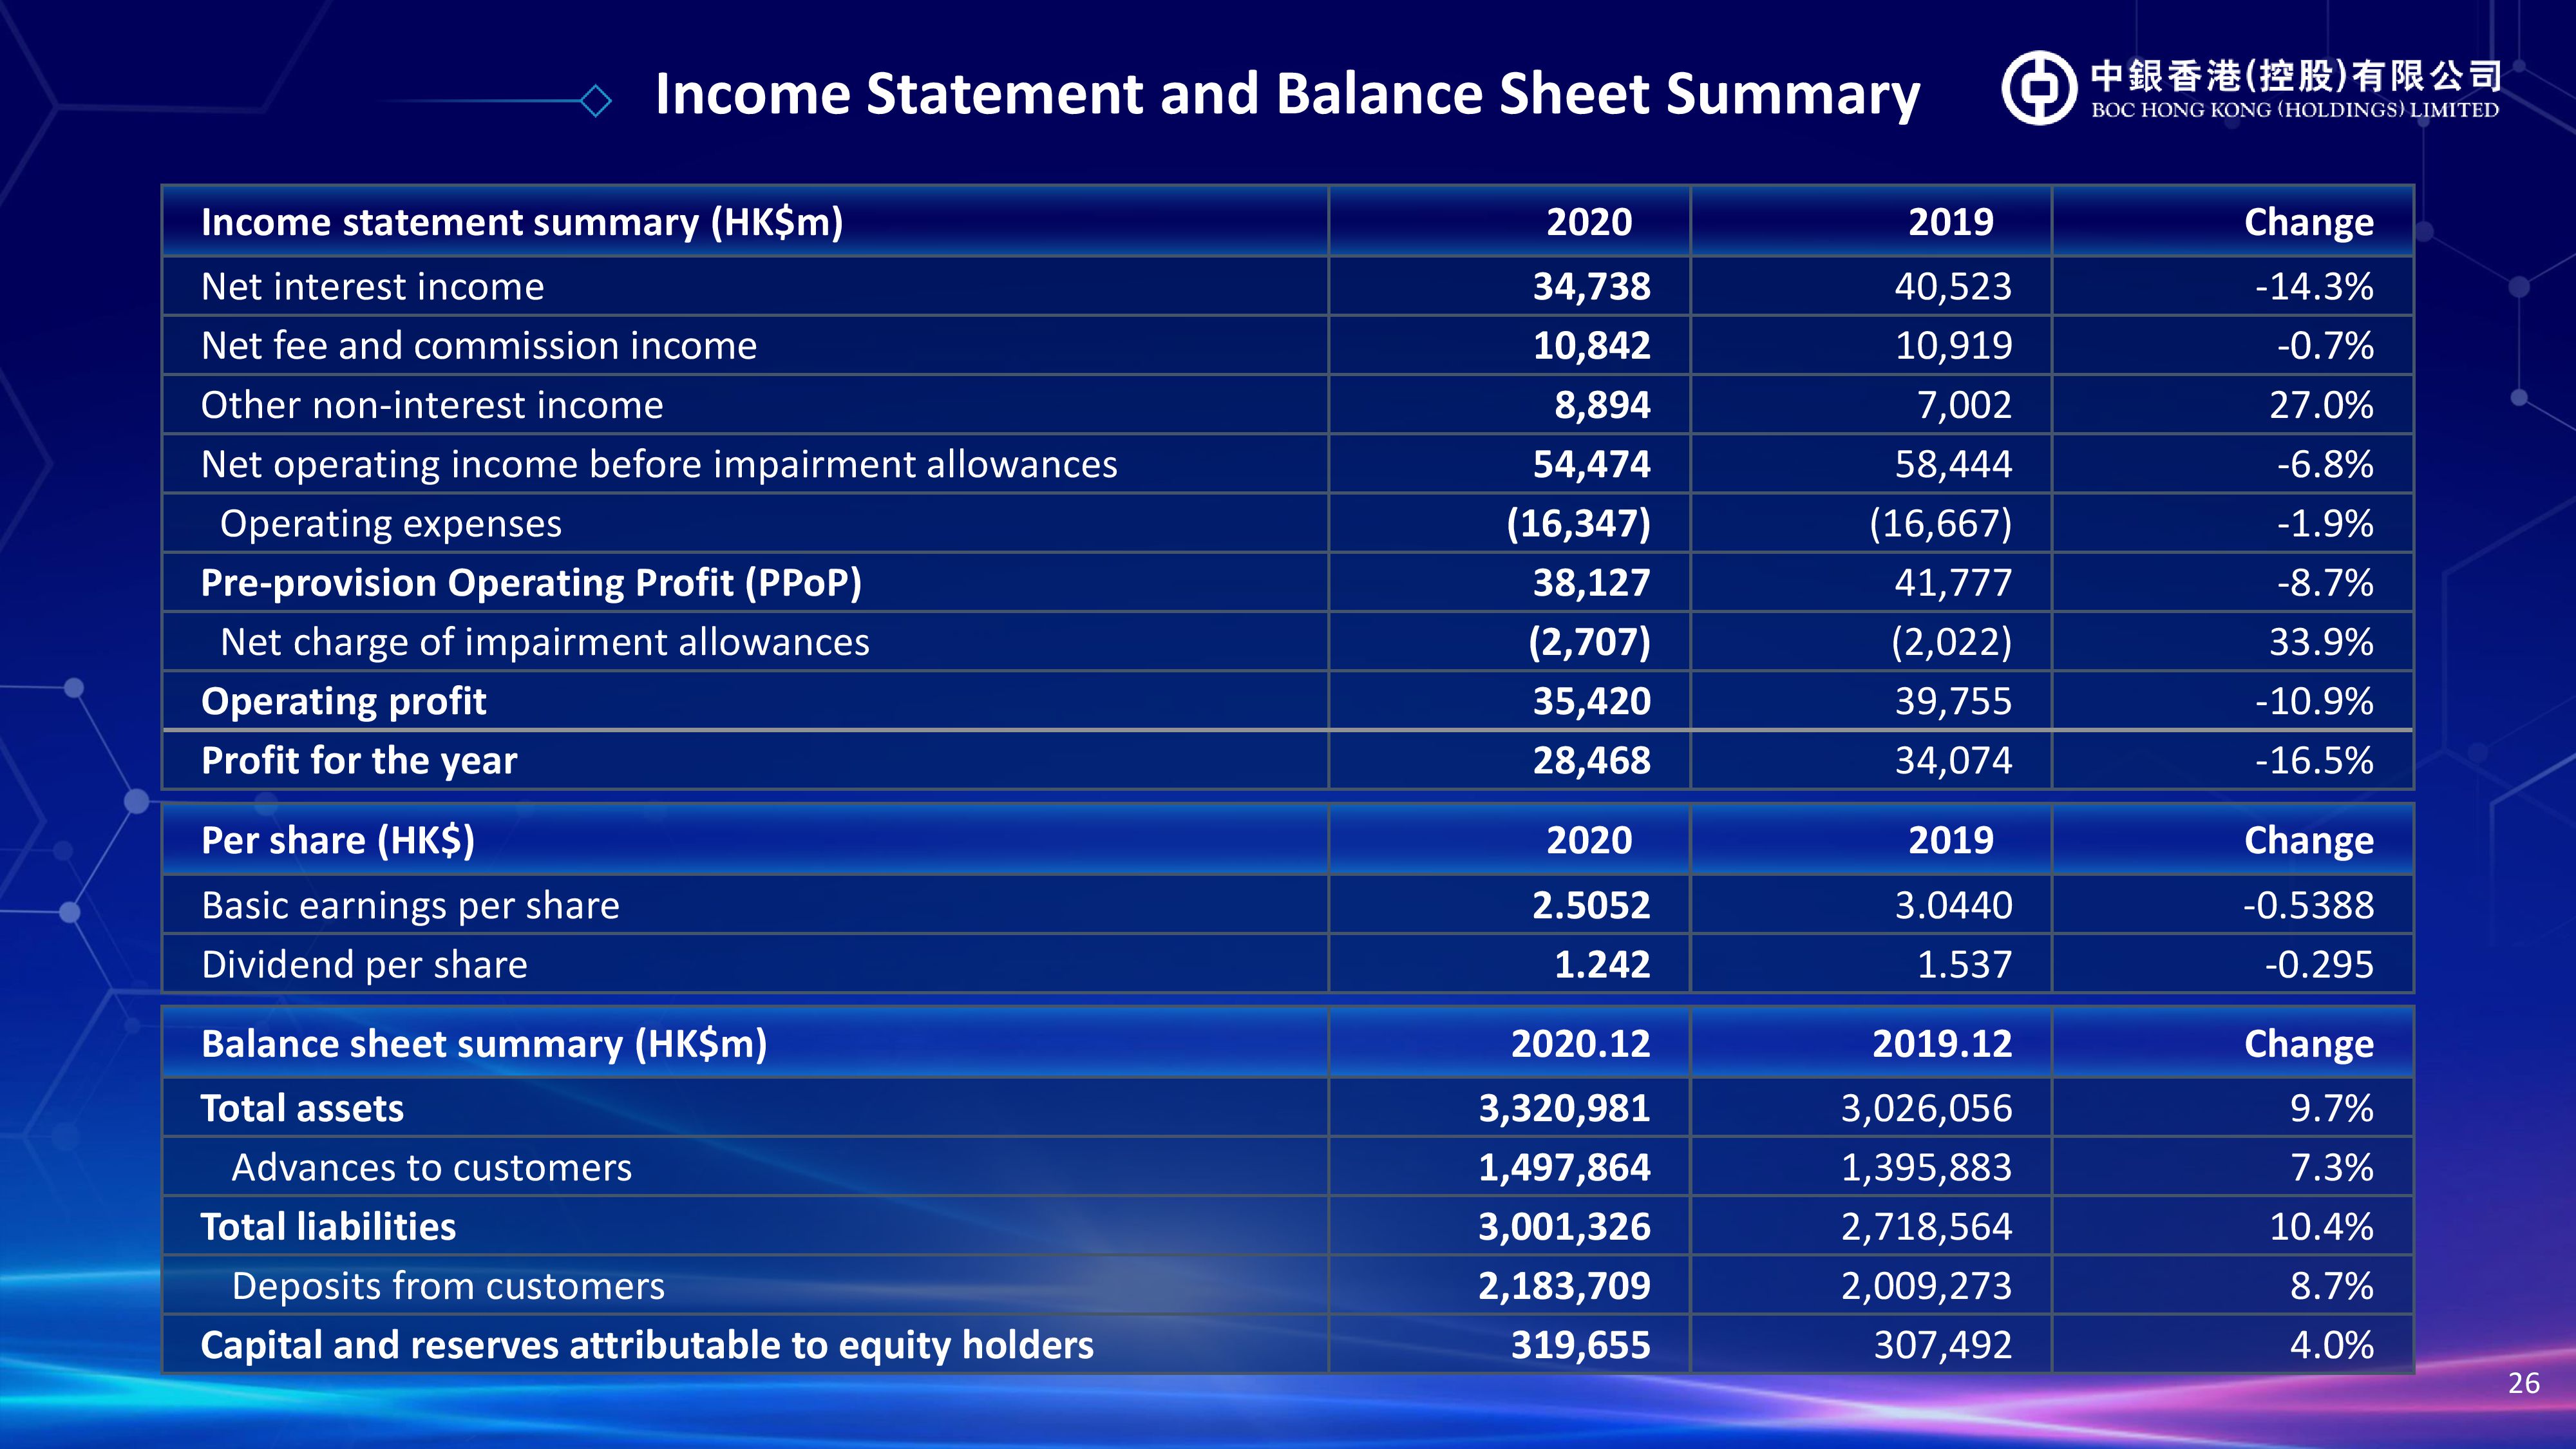This screenshot has height=1449, width=2576.
Task: Click Pre-provision Operating Profit (PPoP) label
Action: coord(531,583)
